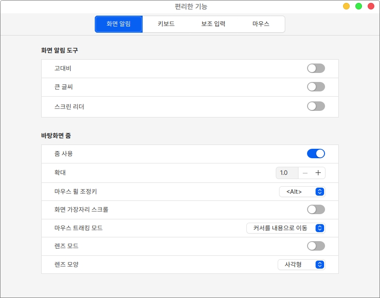Screen dimensions: 380x298
Task: Disable the 줌 사용 switch
Action: coord(316,154)
